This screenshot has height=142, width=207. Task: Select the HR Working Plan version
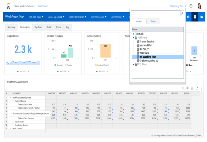158,57
